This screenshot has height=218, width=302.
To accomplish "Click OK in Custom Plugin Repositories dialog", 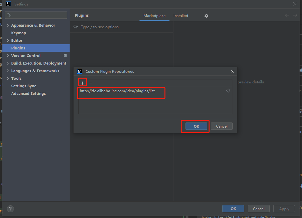I will pos(196,126).
